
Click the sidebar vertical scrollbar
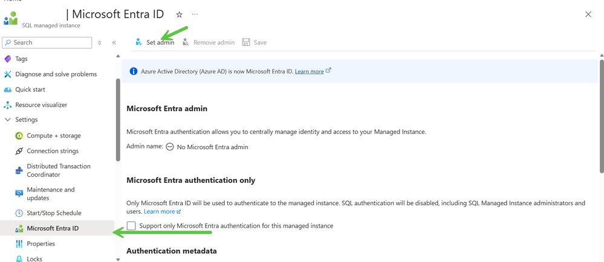118,120
